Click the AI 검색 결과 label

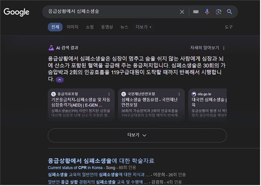pos(67,48)
